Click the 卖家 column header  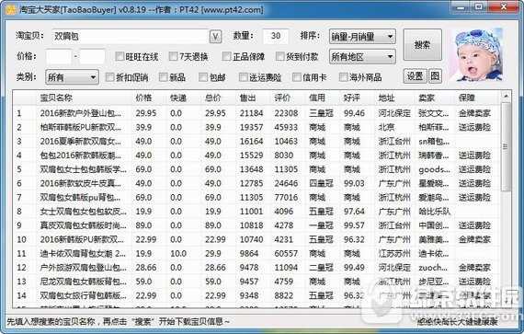coord(435,98)
